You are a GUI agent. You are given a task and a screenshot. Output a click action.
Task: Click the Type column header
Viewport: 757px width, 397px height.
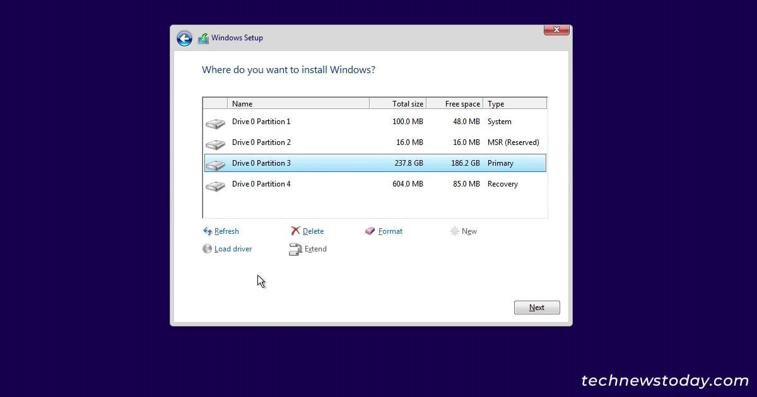[x=515, y=104]
